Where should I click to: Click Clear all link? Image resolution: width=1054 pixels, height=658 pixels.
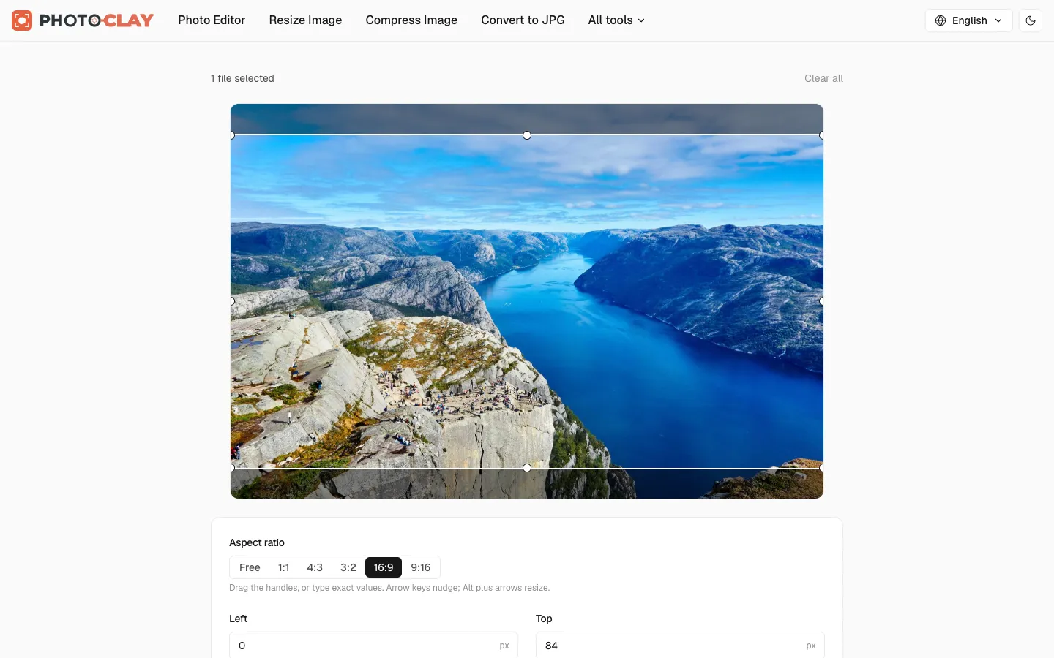(x=823, y=78)
